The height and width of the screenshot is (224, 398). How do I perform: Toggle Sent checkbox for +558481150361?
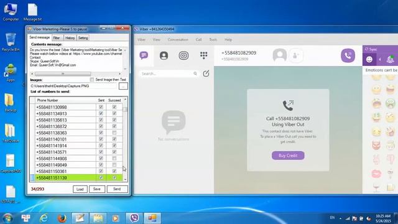pos(101,171)
